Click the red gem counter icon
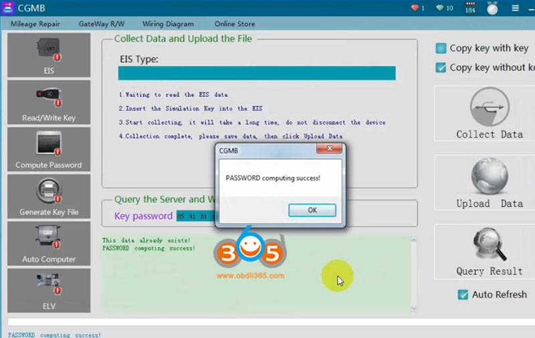 click(x=417, y=8)
